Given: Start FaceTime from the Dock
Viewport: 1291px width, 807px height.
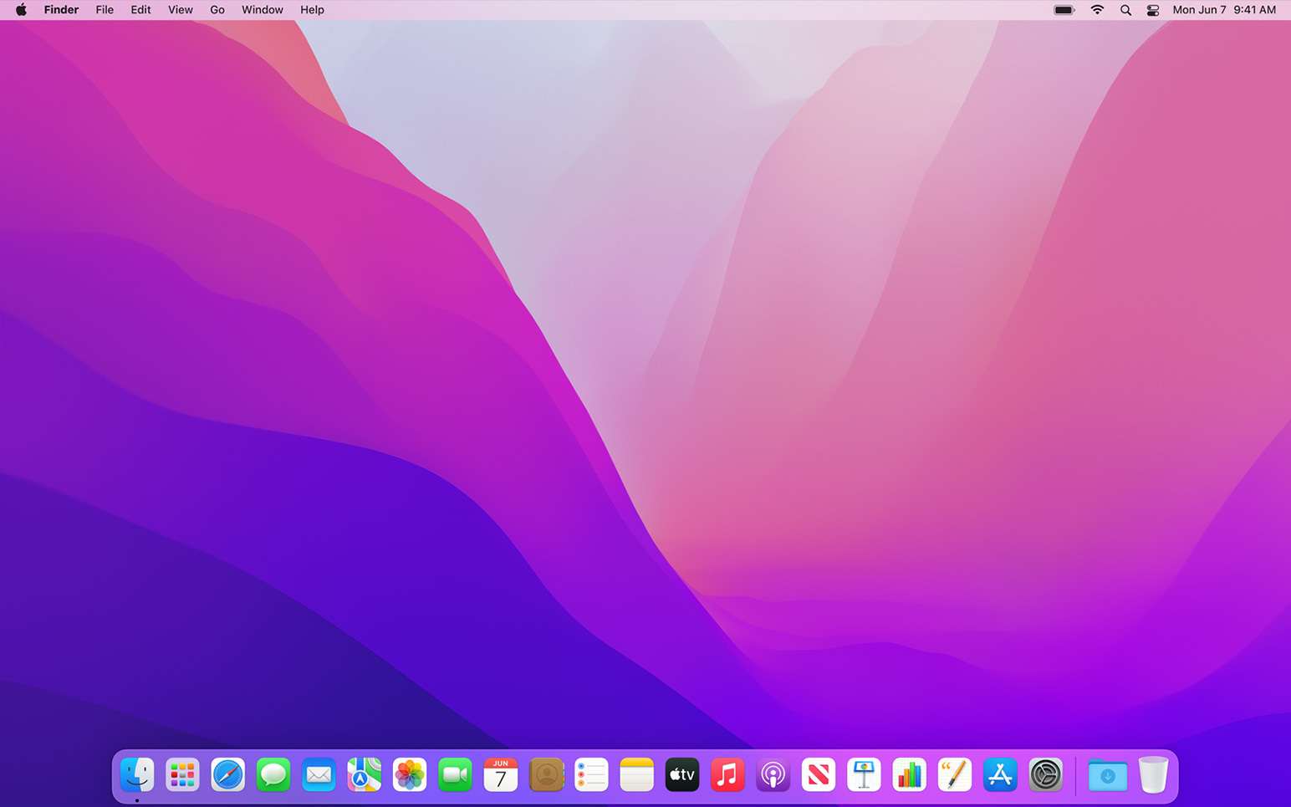Looking at the screenshot, I should pyautogui.click(x=455, y=775).
